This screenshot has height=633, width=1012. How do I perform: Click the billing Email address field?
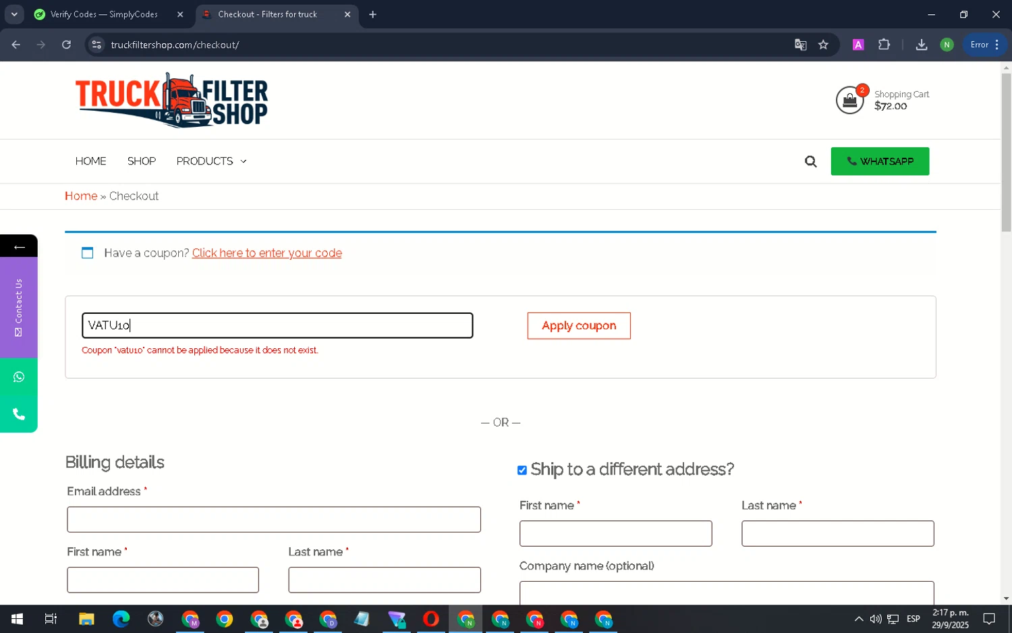[274, 520]
